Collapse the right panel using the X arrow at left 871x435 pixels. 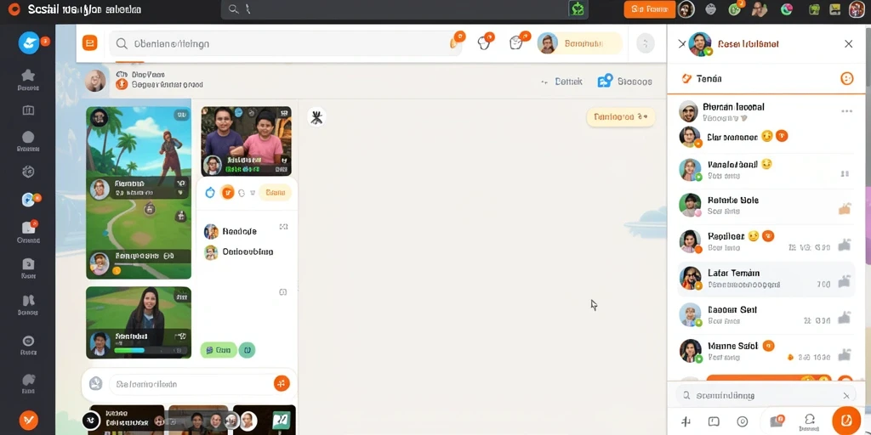(x=681, y=44)
